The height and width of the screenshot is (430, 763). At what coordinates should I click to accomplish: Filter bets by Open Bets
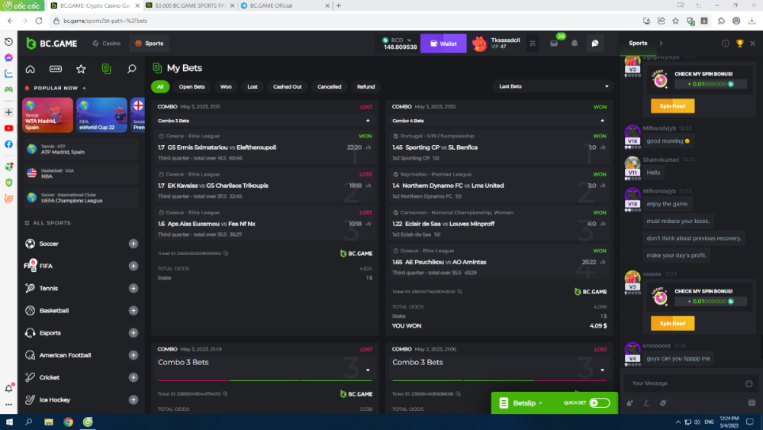coord(192,86)
